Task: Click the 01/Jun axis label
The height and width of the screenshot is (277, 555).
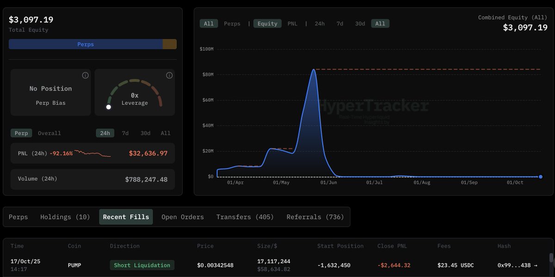Action: pyautogui.click(x=328, y=183)
